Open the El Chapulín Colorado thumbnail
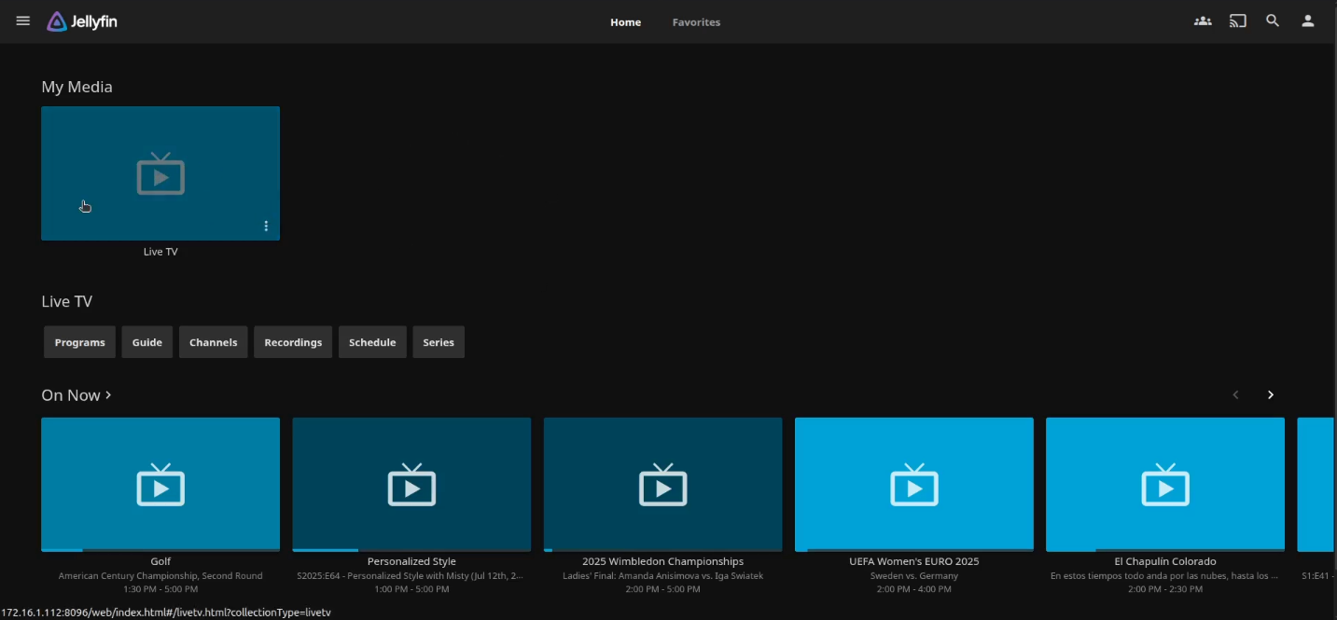Viewport: 1337px width, 620px height. click(x=1165, y=485)
